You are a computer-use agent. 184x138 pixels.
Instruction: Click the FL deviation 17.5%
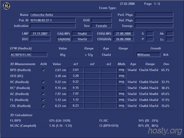165,100
